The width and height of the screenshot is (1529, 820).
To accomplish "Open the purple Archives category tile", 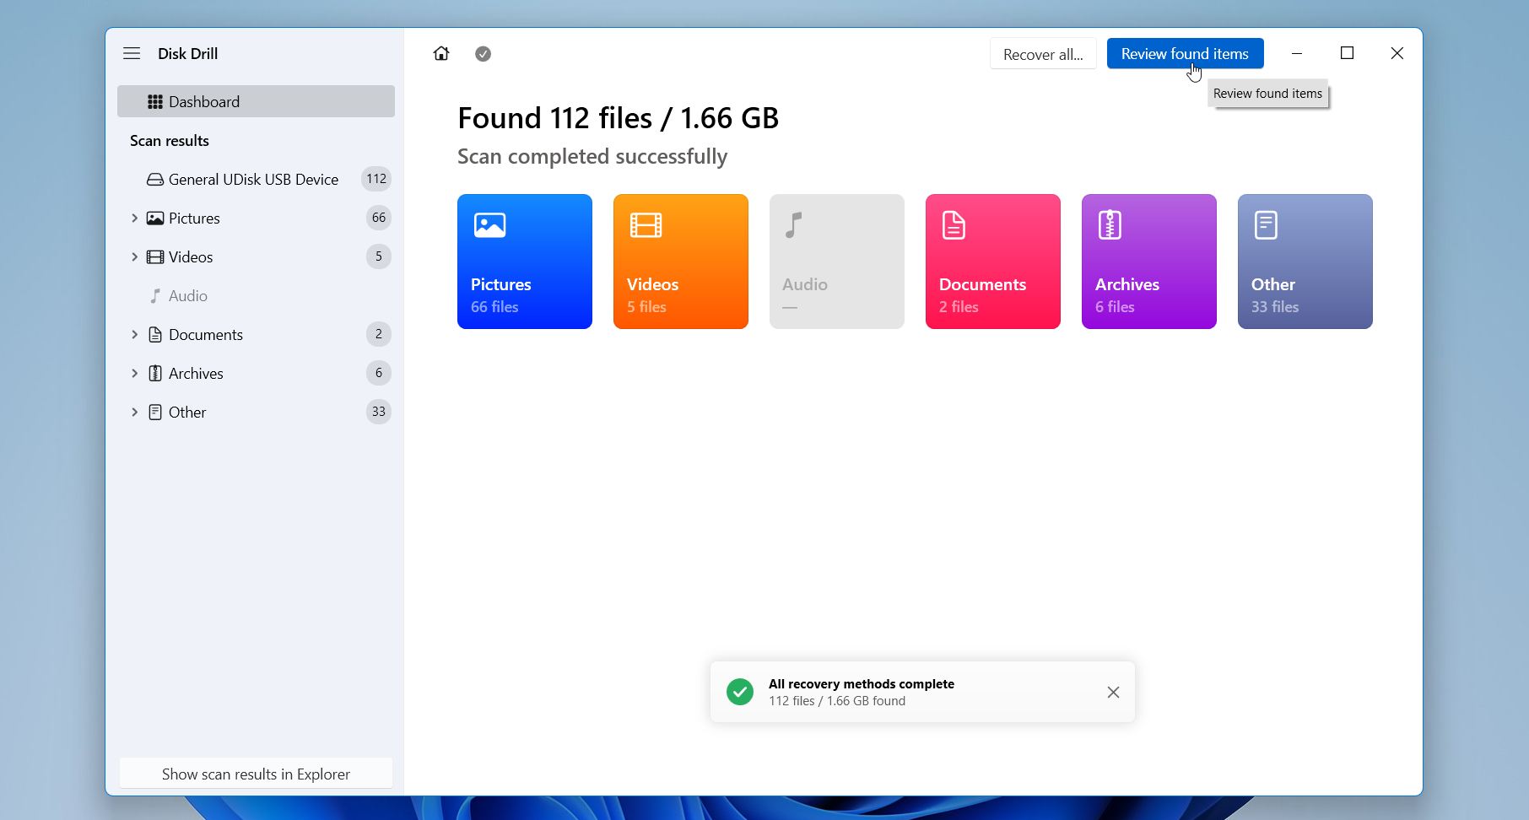I will click(1148, 262).
